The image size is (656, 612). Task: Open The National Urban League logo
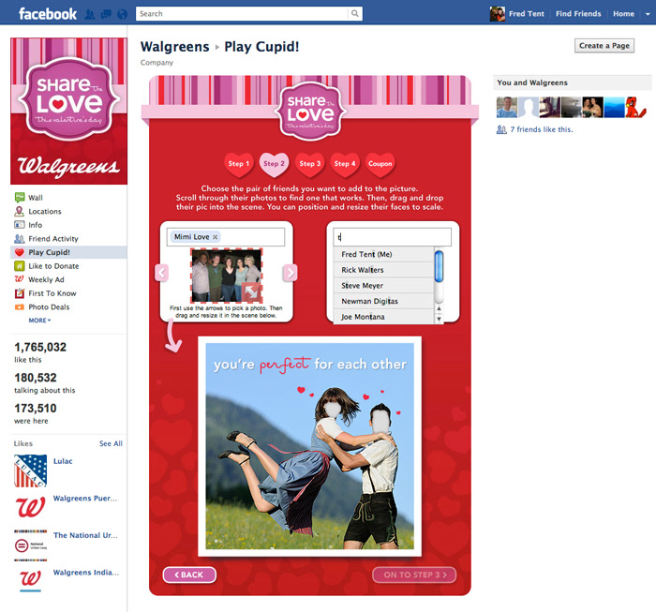point(31,545)
